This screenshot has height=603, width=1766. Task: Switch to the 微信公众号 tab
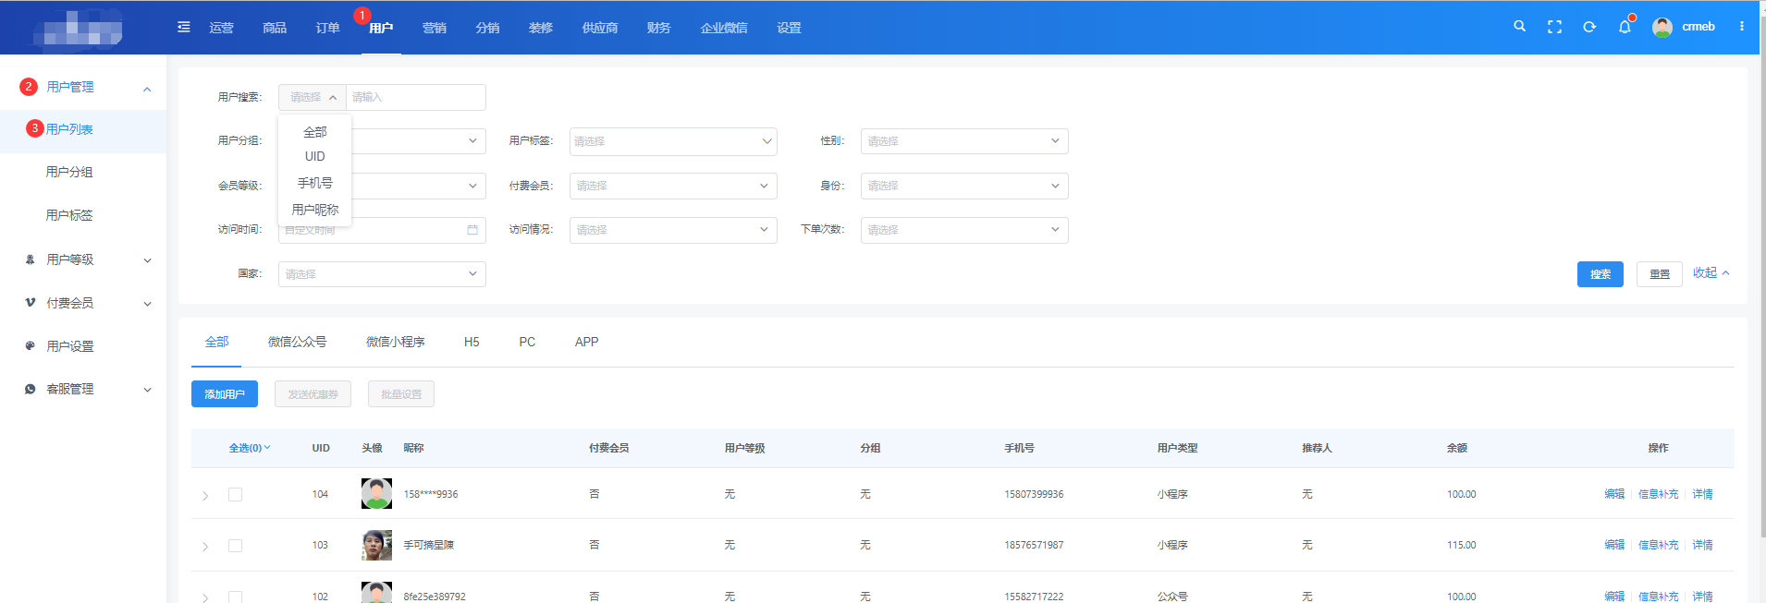pyautogui.click(x=297, y=342)
